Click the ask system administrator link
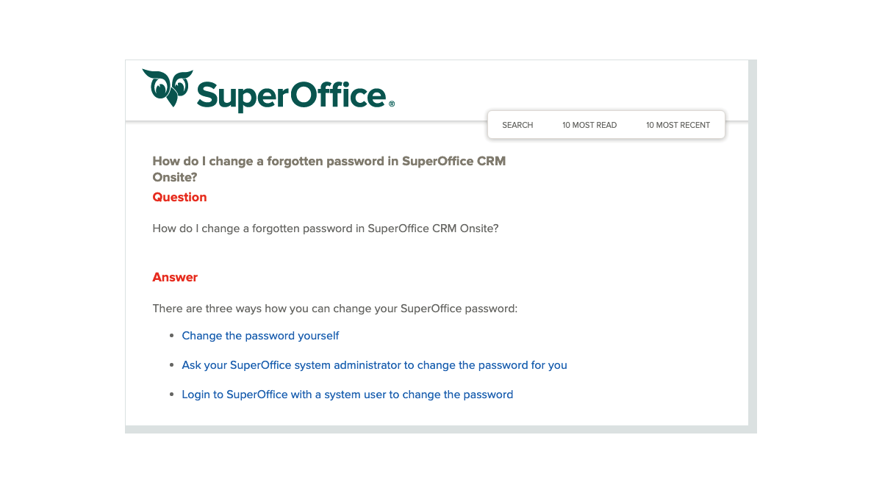This screenshot has width=882, height=493. [375, 365]
